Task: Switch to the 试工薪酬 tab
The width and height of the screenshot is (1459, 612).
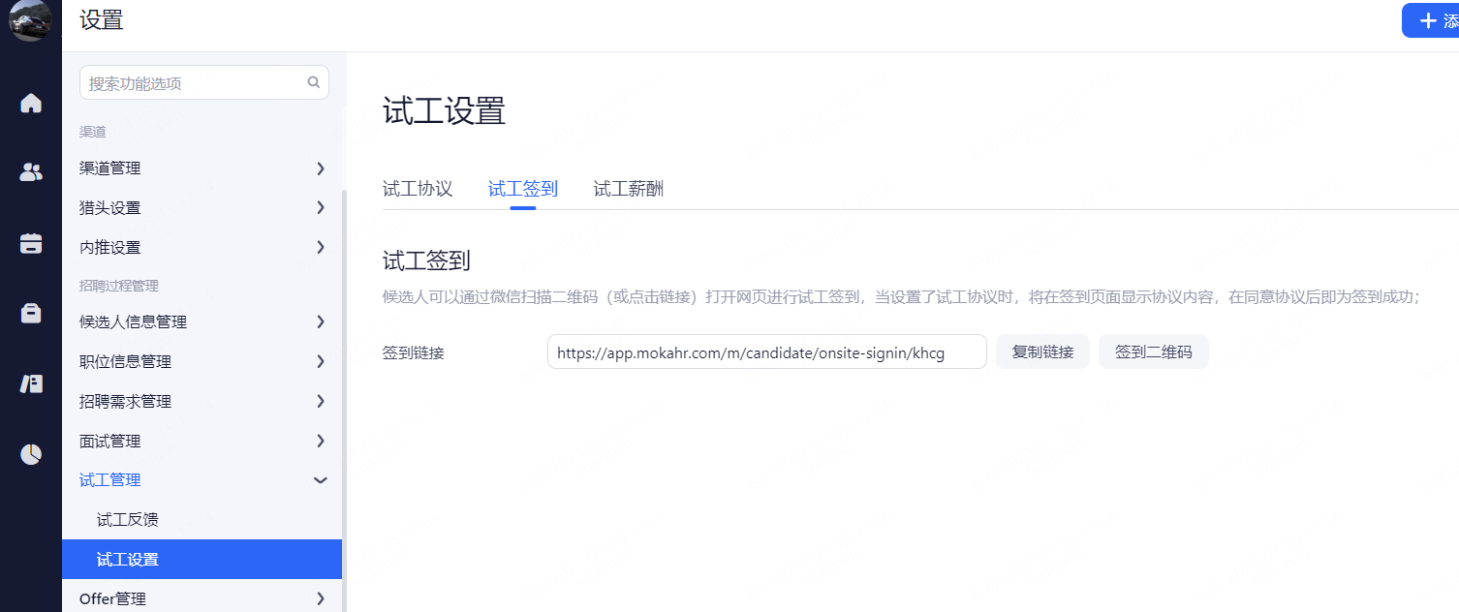Action: pos(628,189)
